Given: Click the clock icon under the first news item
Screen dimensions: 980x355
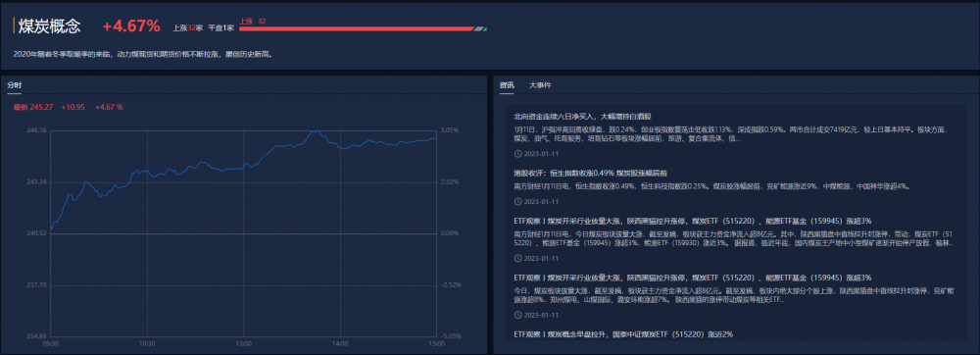Looking at the screenshot, I should pos(516,153).
